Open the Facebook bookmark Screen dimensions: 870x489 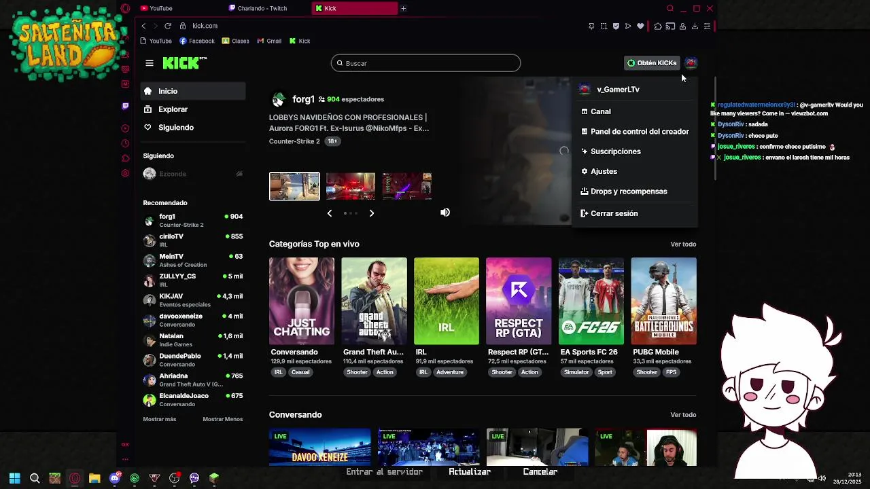click(x=196, y=41)
